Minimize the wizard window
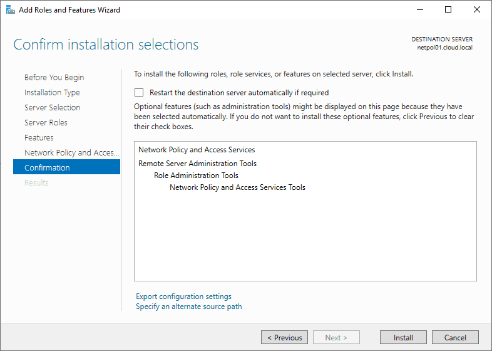Screen dimensions: 492x351 pyautogui.click(x=419, y=10)
